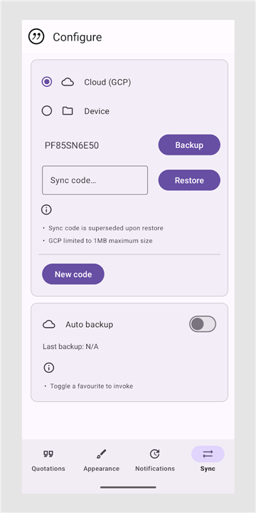Click the quotation mark app logo

[x=36, y=36]
